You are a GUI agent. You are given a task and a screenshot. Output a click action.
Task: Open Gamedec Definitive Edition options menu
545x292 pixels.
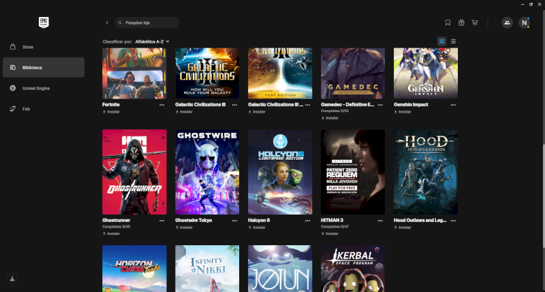[380, 105]
